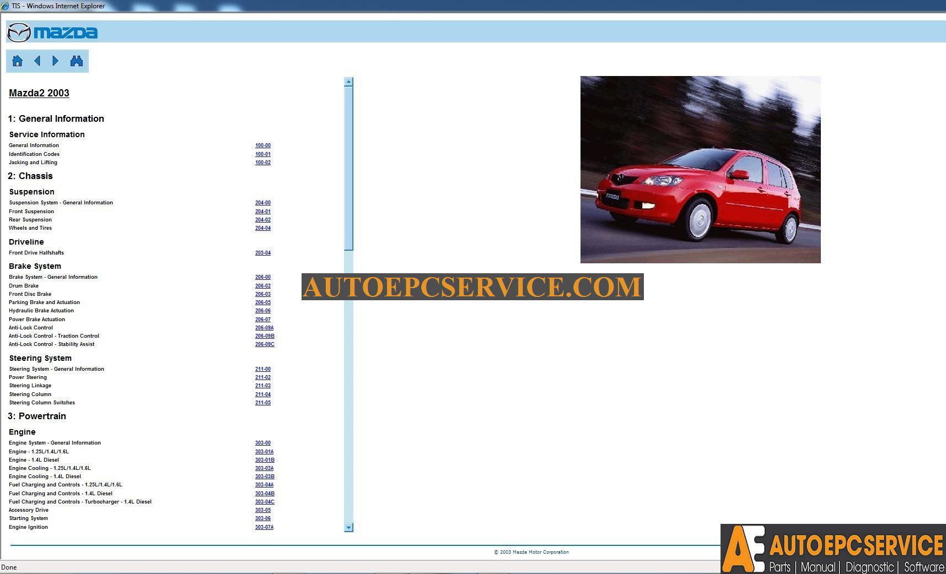
Task: Select 'Engine Ignition' row text
Action: [x=28, y=527]
